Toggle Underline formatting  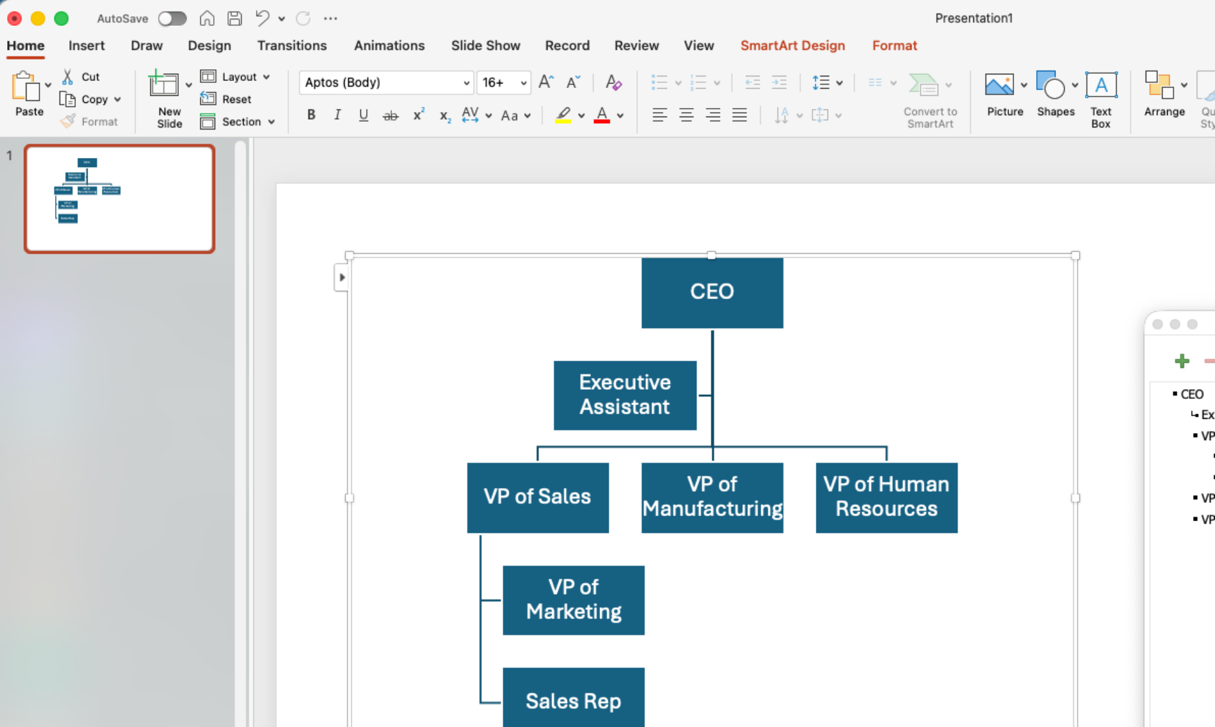[x=364, y=115]
